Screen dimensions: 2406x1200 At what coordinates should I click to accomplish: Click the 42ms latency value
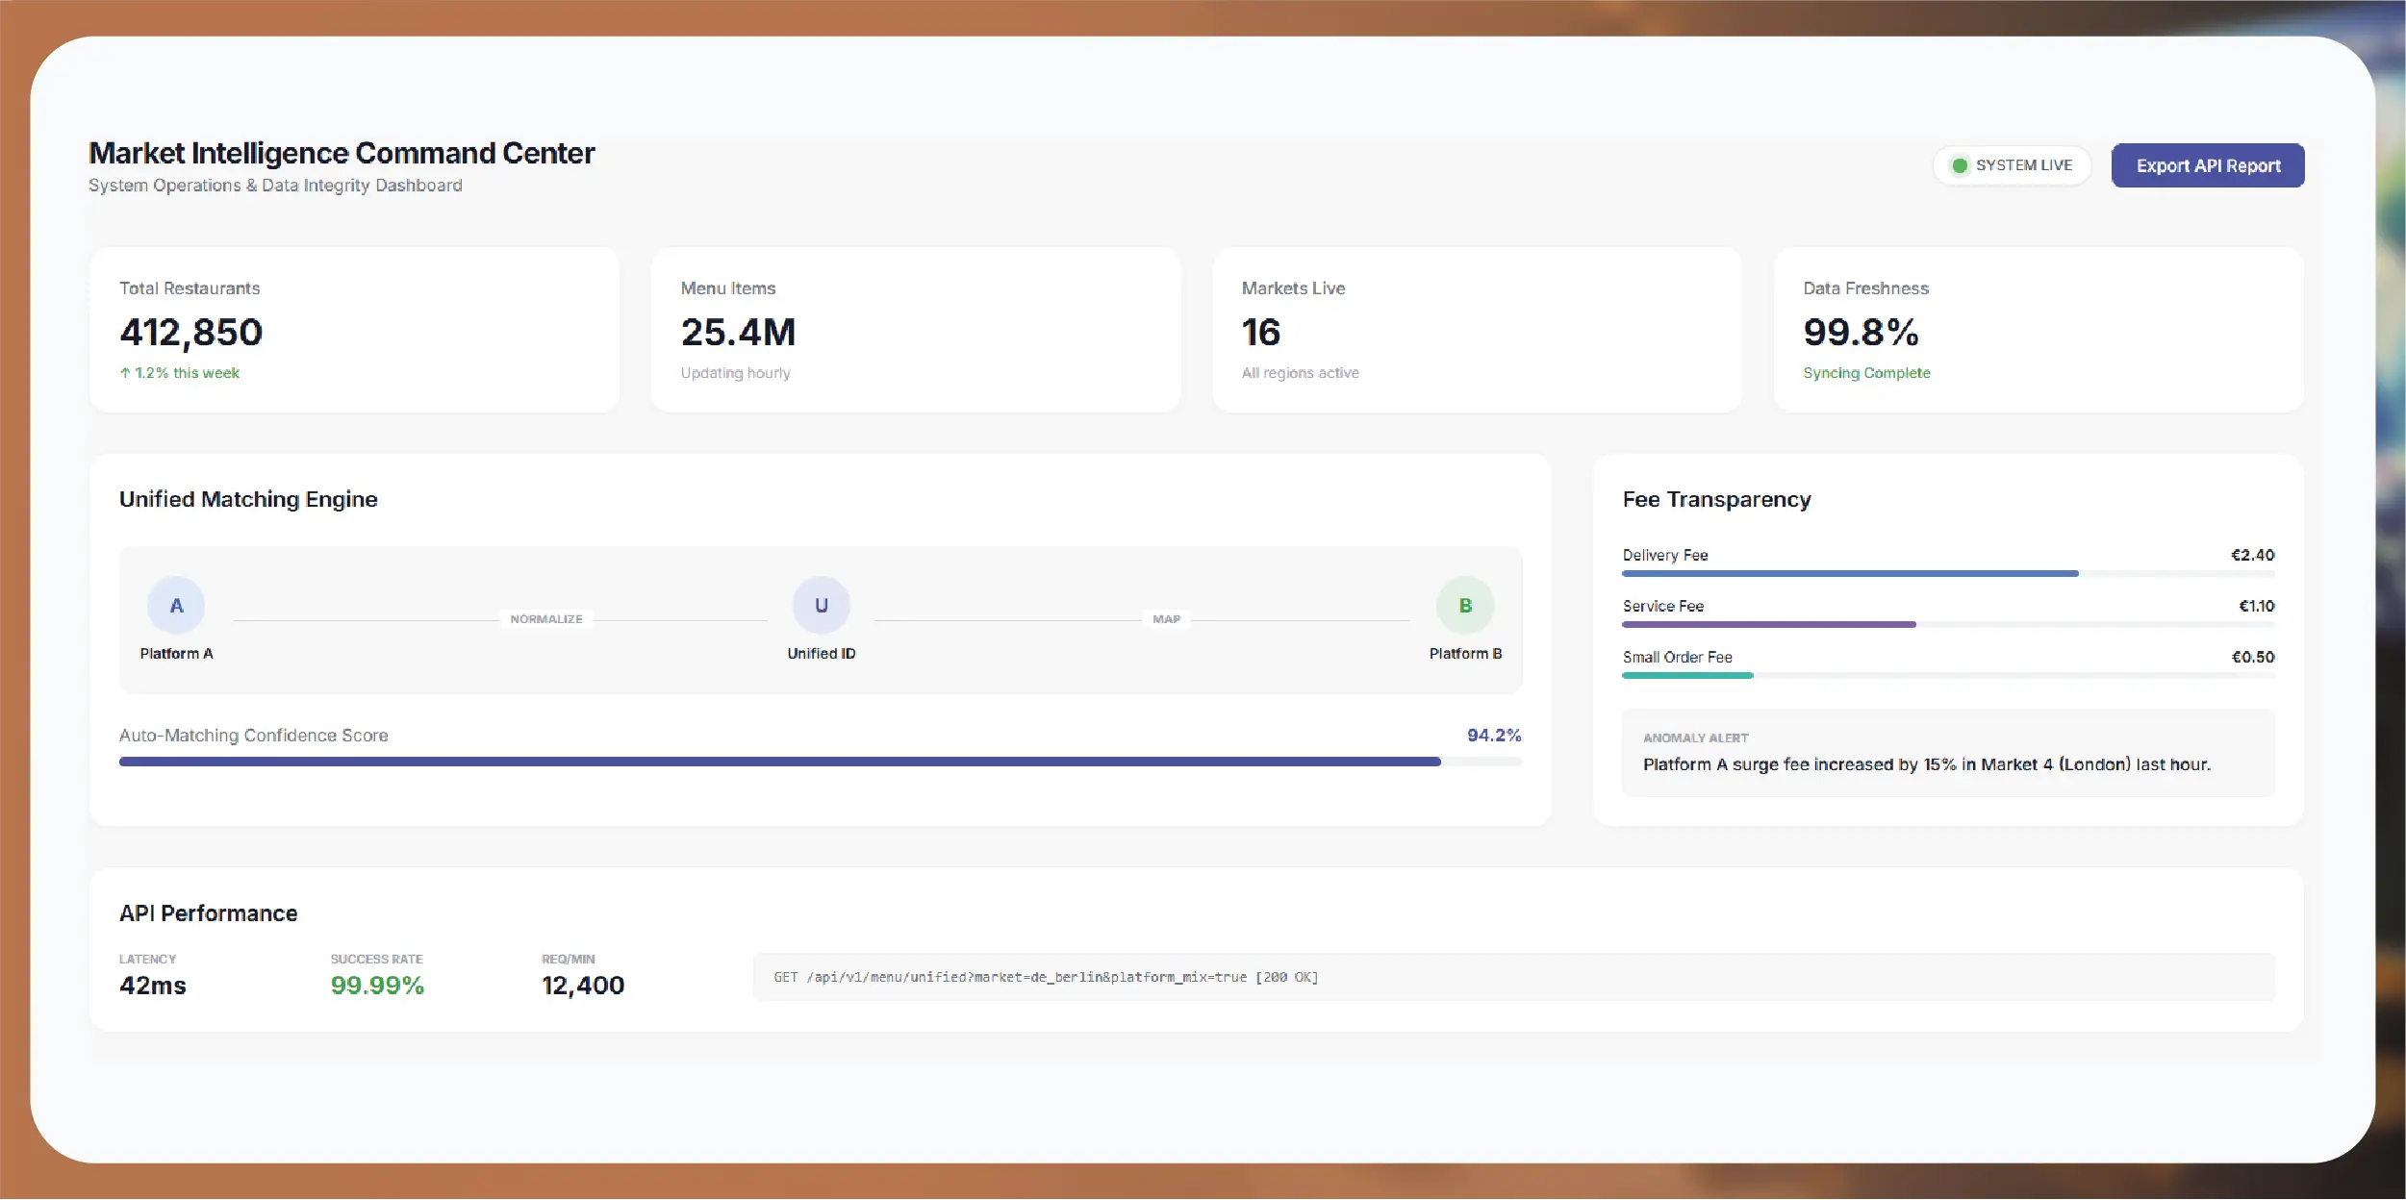click(153, 986)
